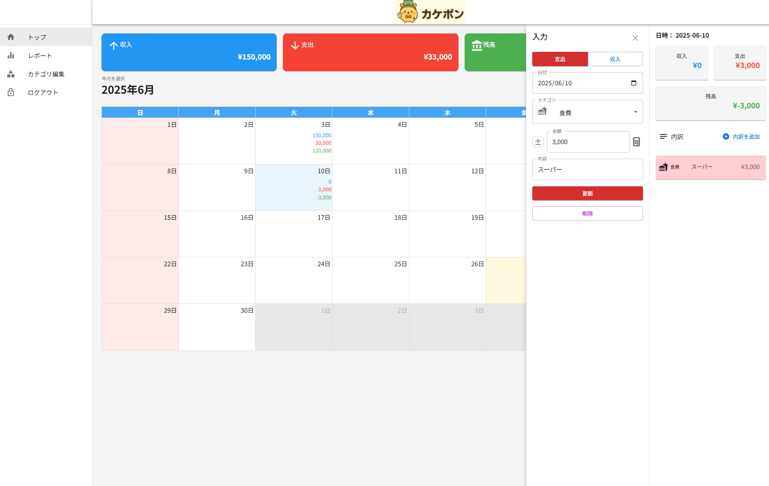Select calendar day 19日
The width and height of the screenshot is (769, 486).
point(447,234)
